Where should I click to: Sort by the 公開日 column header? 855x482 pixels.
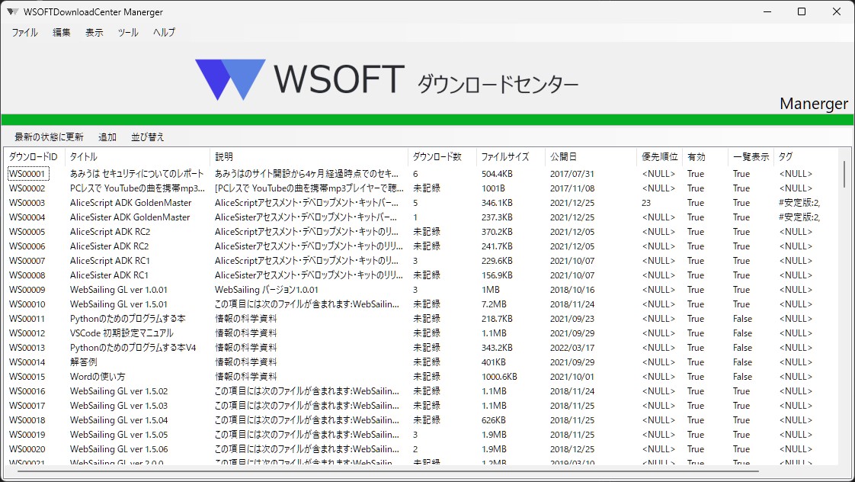click(562, 156)
